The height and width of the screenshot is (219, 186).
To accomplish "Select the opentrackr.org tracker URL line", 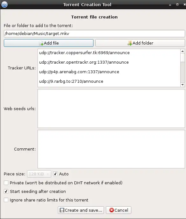I will tap(84, 62).
